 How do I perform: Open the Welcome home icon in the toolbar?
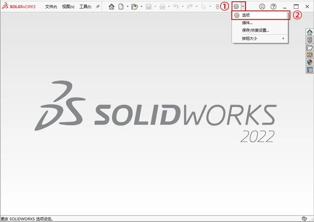click(x=112, y=7)
